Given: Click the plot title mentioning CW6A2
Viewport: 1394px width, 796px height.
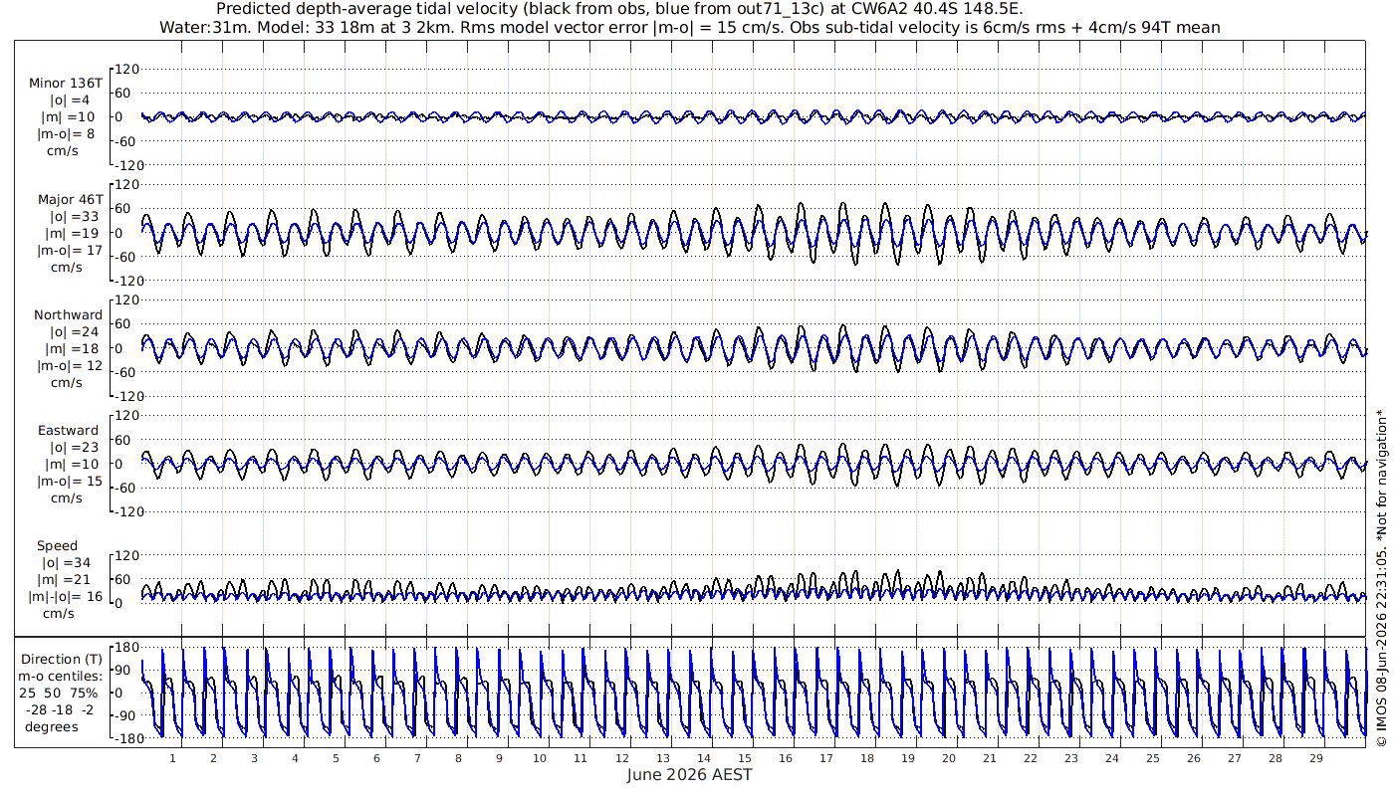Looking at the screenshot, I should tap(689, 9).
